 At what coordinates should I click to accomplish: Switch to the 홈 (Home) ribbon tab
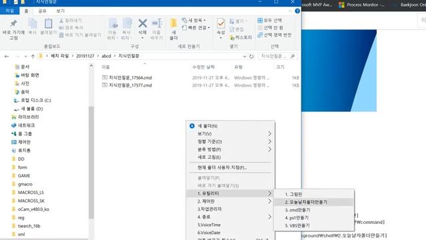tap(27, 11)
